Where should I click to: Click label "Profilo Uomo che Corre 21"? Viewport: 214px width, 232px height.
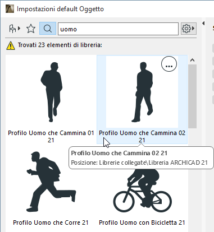click(x=51, y=222)
